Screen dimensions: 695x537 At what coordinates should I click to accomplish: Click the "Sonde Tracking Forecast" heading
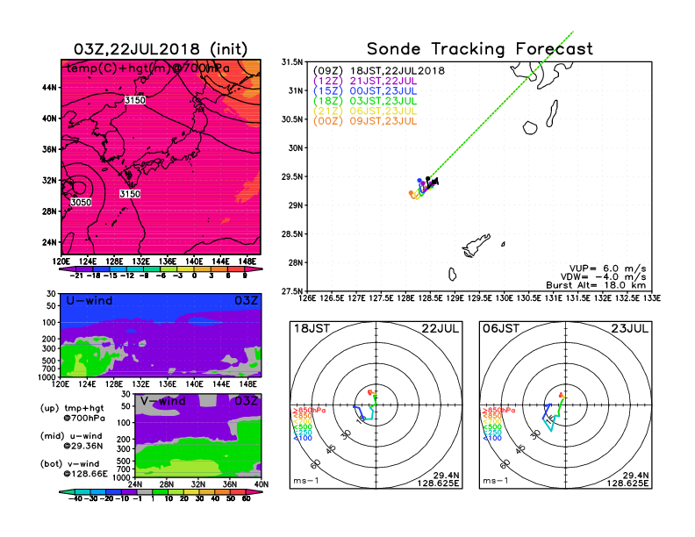[x=480, y=48]
